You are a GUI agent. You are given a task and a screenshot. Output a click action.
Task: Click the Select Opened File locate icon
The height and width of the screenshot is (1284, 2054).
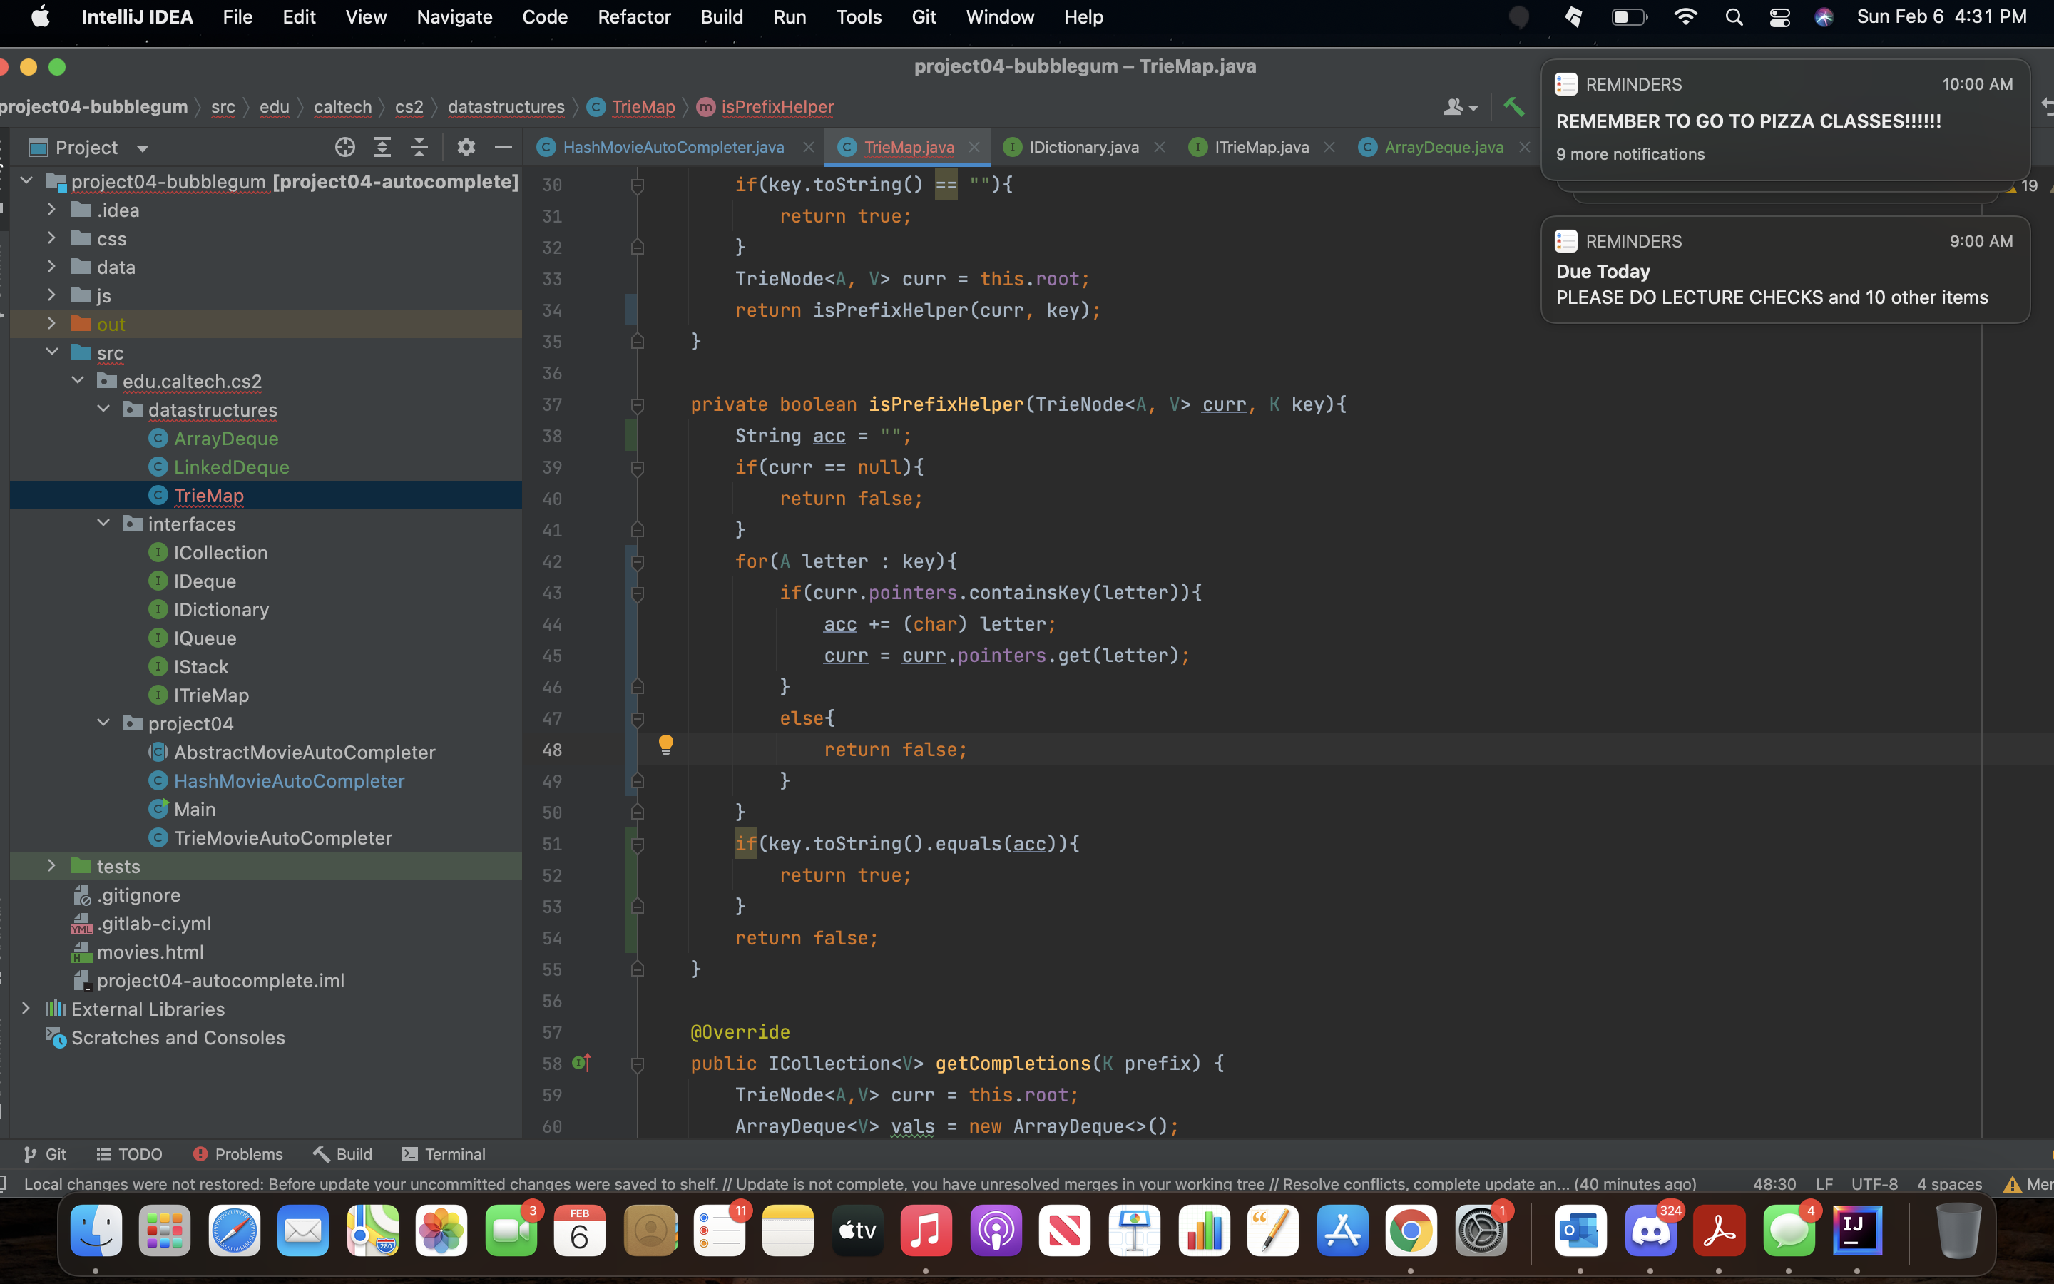coord(344,147)
